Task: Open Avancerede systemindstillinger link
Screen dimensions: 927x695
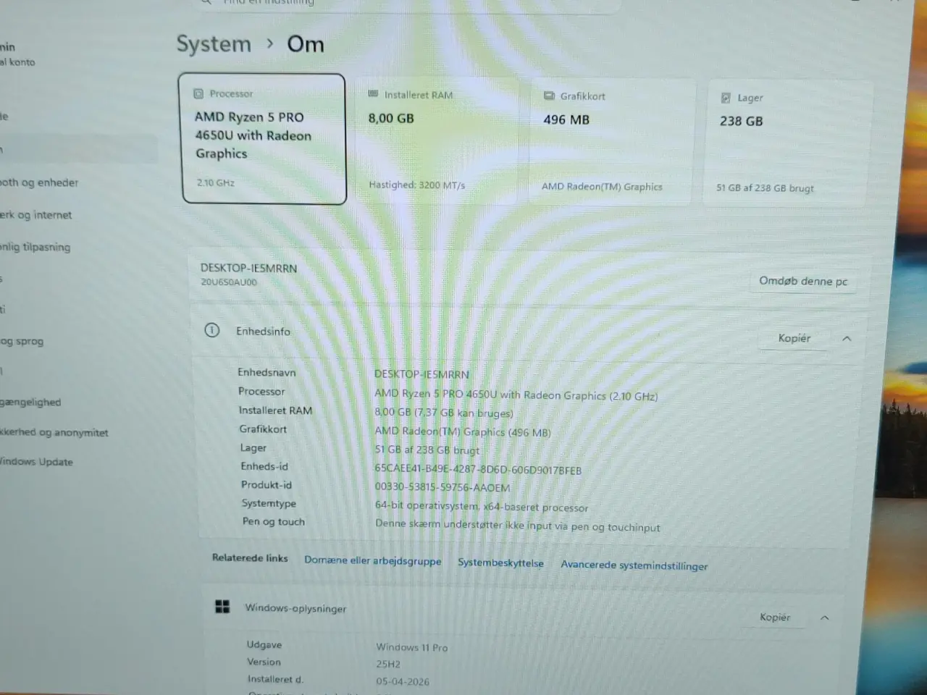Action: 634,565
